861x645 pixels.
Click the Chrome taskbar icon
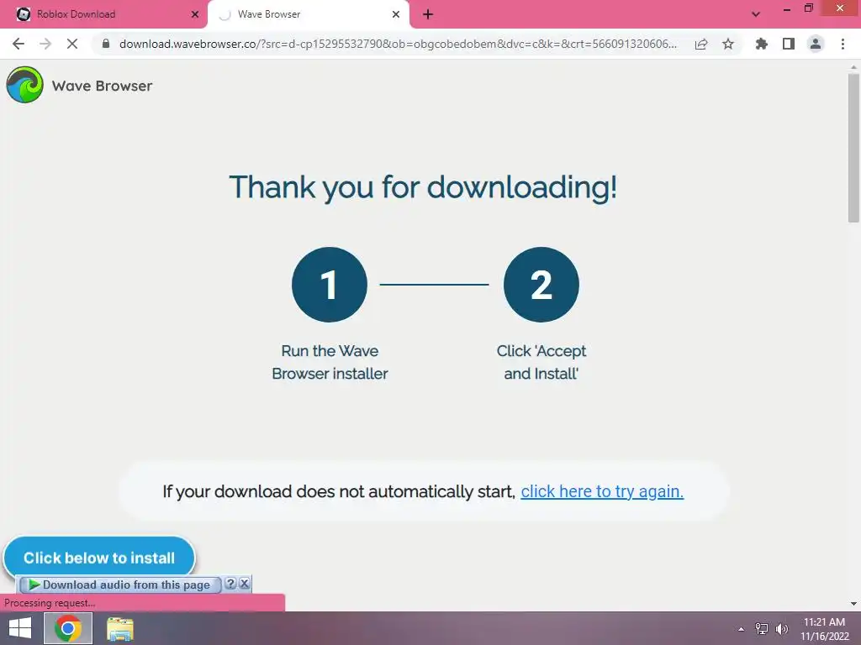point(68,628)
